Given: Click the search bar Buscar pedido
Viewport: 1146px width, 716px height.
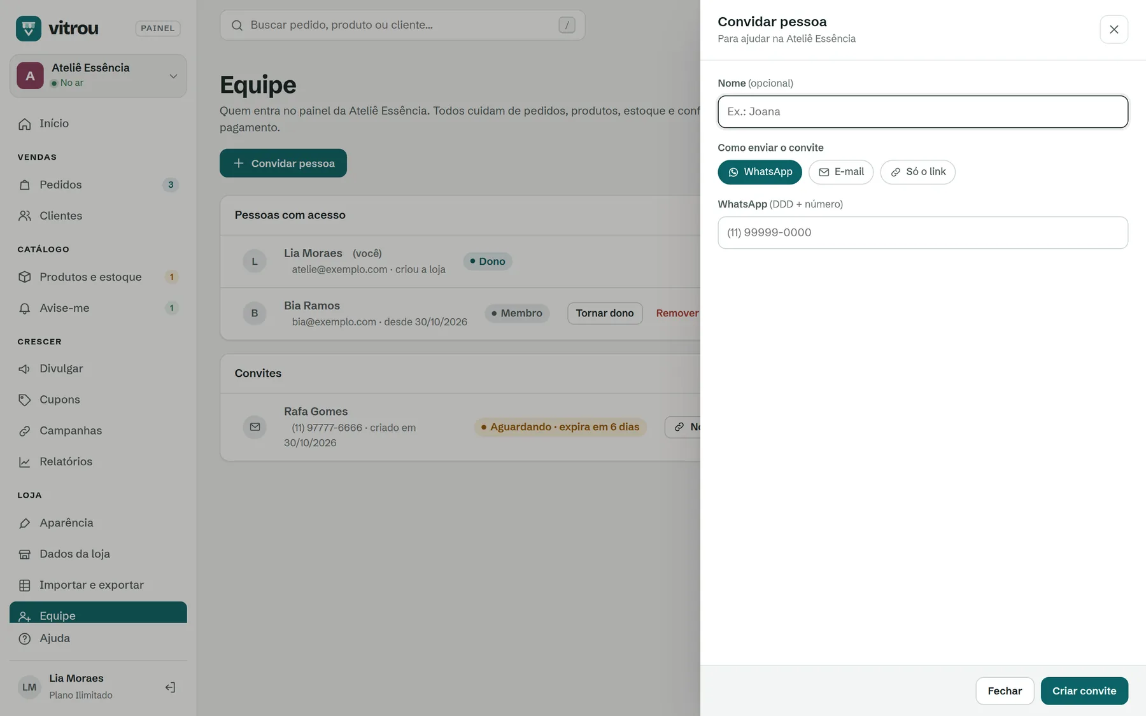Looking at the screenshot, I should tap(402, 25).
